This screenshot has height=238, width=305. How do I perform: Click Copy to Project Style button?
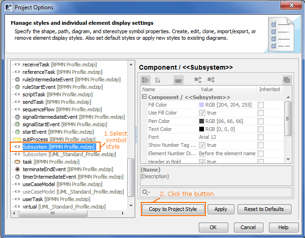click(x=173, y=209)
